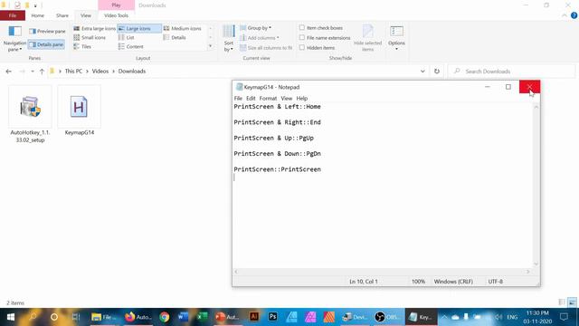
Task: Click This PC in the address bar
Action: [x=73, y=71]
